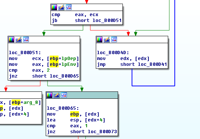The height and width of the screenshot is (139, 200).
Task: Select the lpOep variable operand
Action: [69, 59]
